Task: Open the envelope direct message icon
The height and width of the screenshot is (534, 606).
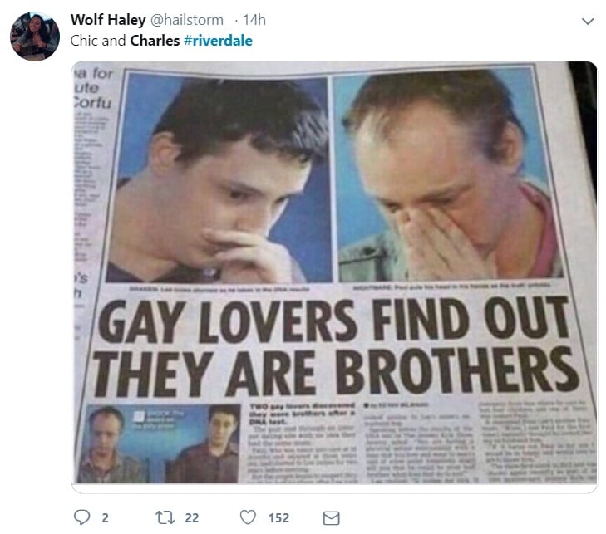Action: (x=331, y=518)
